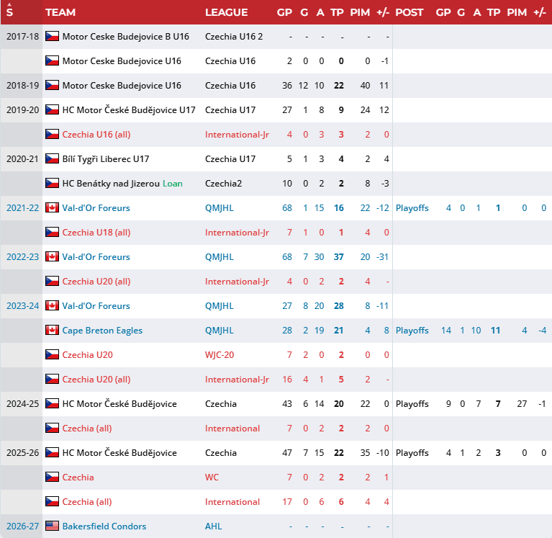The height and width of the screenshot is (538, 552).
Task: Open the Bakersfield Condors team link
Action: (104, 526)
